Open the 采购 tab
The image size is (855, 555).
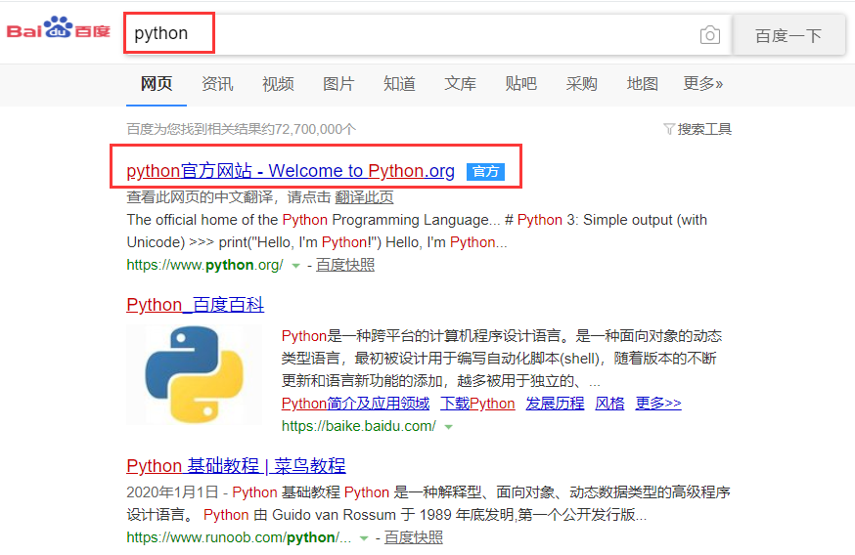(582, 83)
